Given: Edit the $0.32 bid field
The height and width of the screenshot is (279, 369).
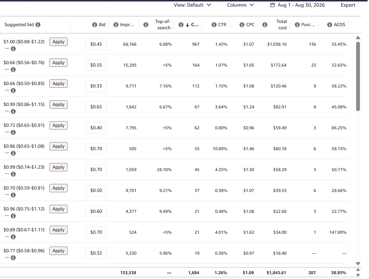Looking at the screenshot, I should 96,253.
